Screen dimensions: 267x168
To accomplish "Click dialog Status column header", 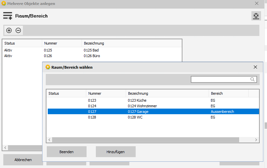I will [x=66, y=93].
